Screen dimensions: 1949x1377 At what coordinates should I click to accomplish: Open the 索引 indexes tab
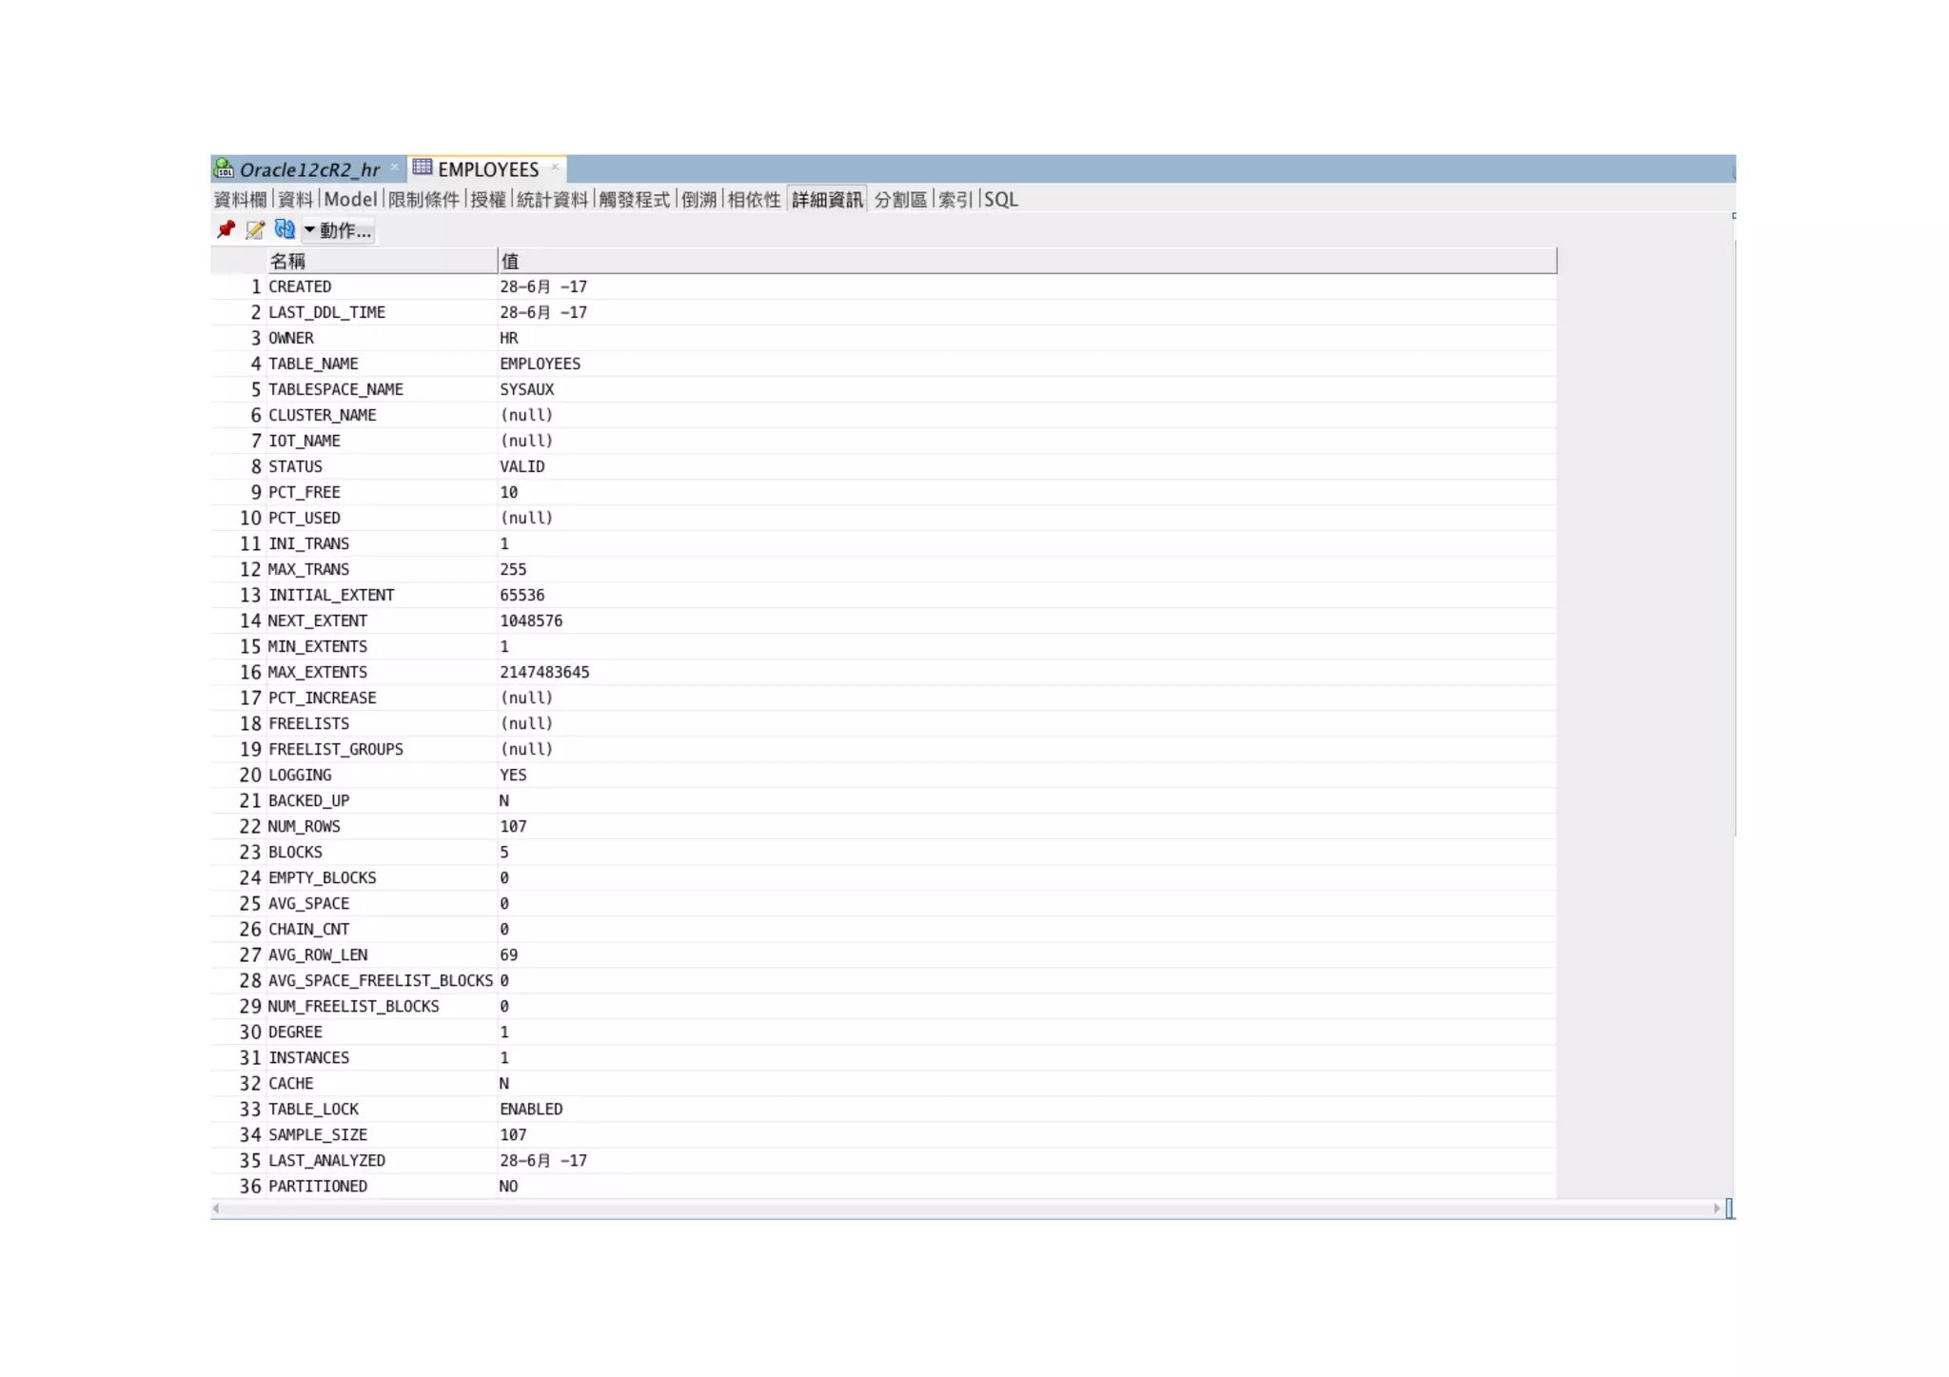(955, 199)
